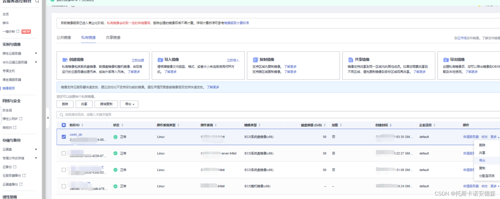Switch to the 公共镜像 tab
The width and height of the screenshot is (500, 199).
pyautogui.click(x=64, y=38)
